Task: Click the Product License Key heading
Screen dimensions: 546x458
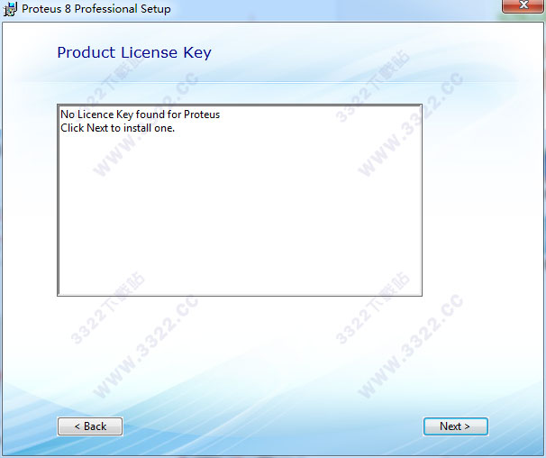Action: point(134,52)
